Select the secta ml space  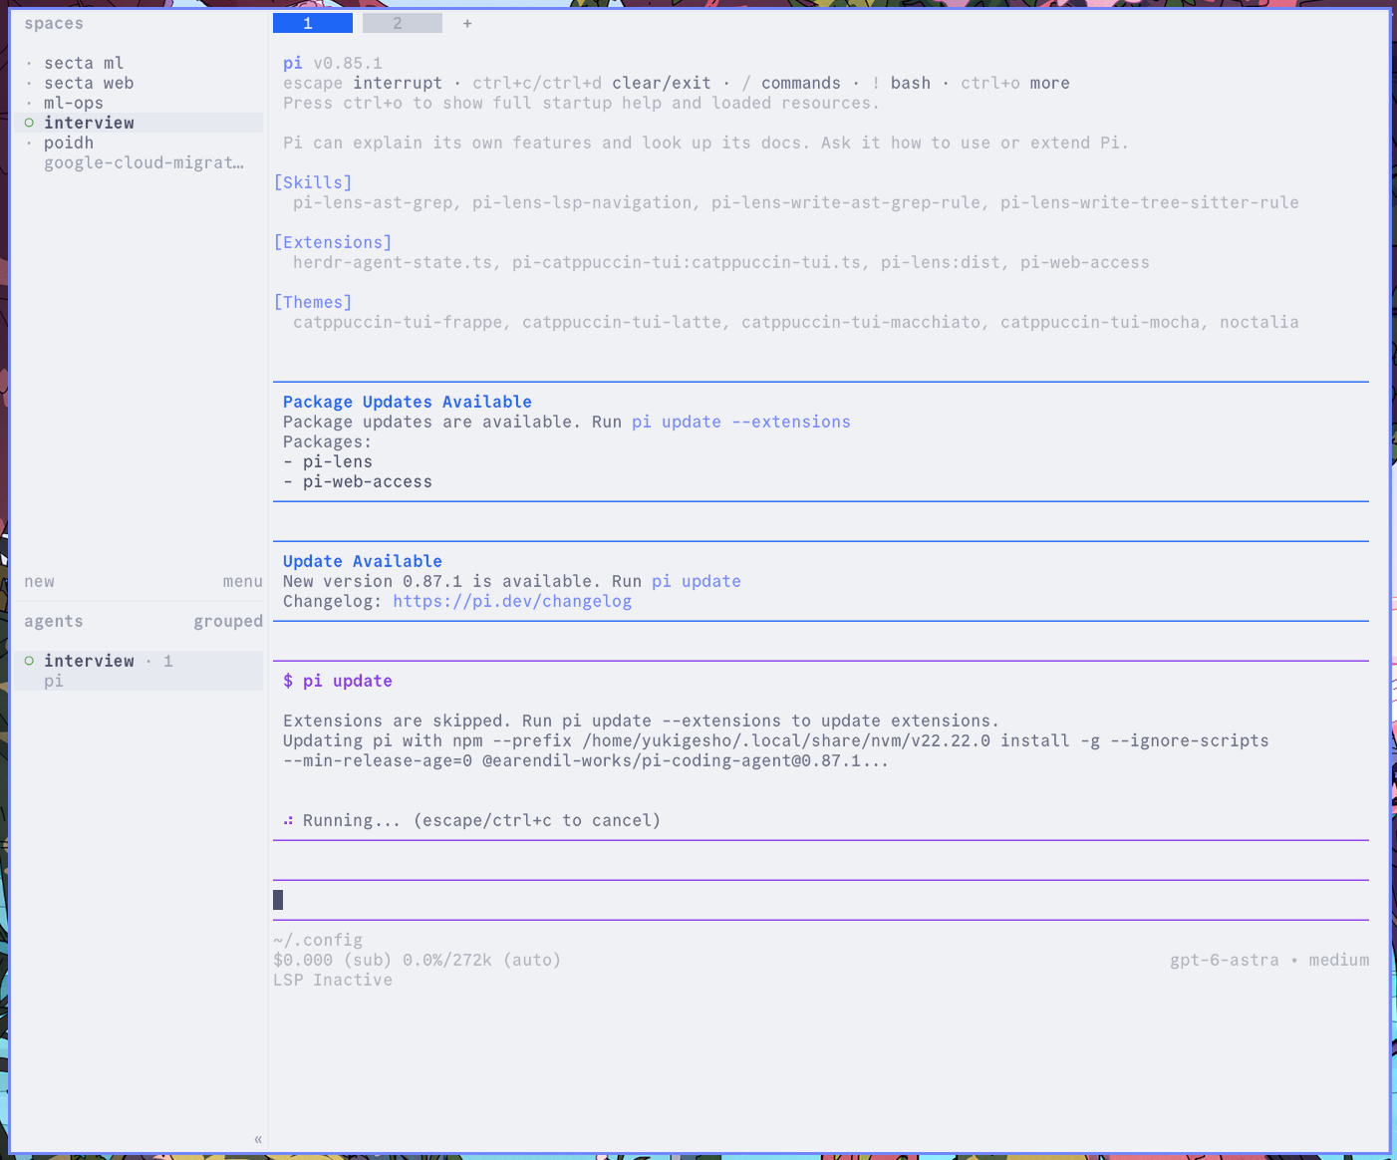click(x=84, y=63)
